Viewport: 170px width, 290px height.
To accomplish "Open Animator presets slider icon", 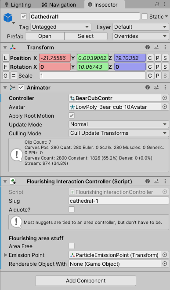I will pos(156,87).
